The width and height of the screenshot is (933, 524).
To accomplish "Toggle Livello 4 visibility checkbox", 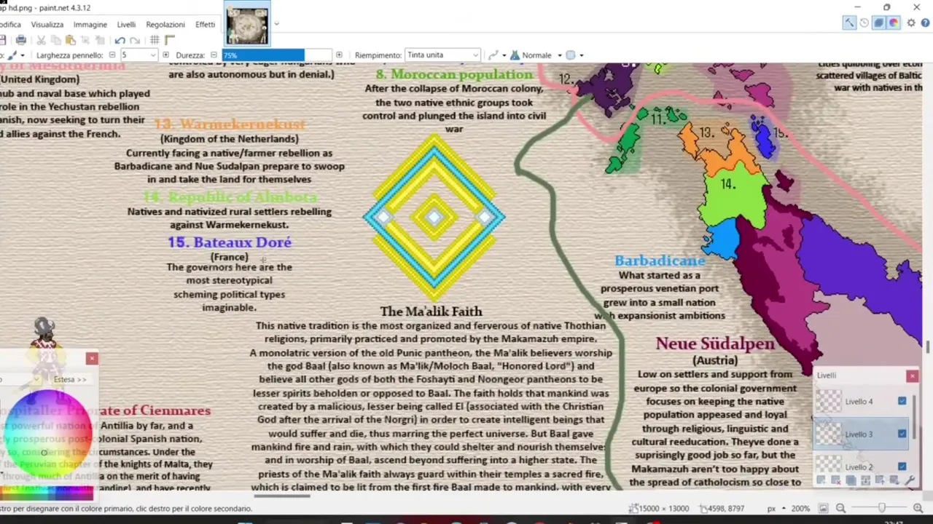I will pos(902,401).
